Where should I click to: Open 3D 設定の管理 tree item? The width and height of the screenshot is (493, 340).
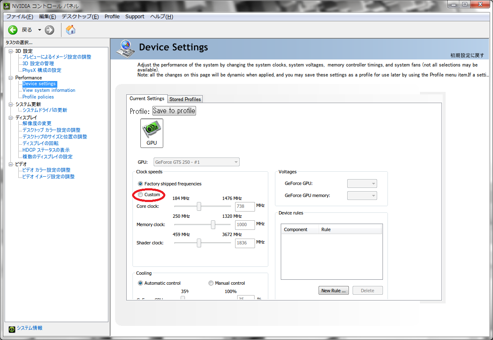click(x=38, y=64)
